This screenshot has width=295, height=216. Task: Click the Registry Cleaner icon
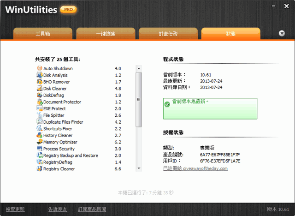coord(40,168)
